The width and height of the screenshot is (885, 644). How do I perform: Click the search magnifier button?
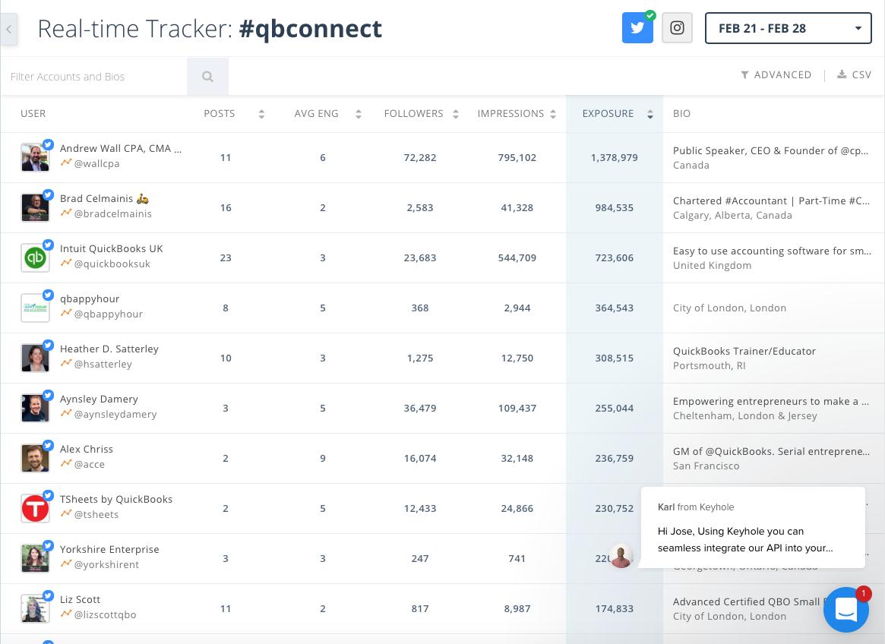point(207,77)
